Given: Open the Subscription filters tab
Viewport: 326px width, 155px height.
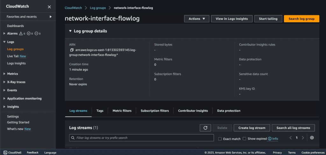Looking at the screenshot, I should (155, 111).
